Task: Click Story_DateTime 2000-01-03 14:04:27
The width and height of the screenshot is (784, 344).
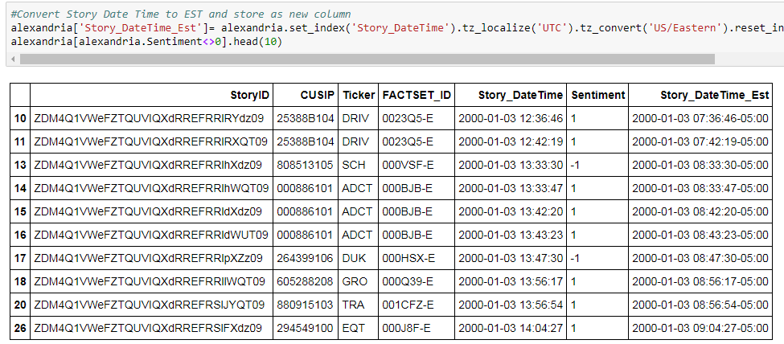Action: 511,328
